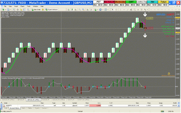Click the yellow diamond icon beside New Order
The height and width of the screenshot is (113, 181).
click(x=43, y=10)
